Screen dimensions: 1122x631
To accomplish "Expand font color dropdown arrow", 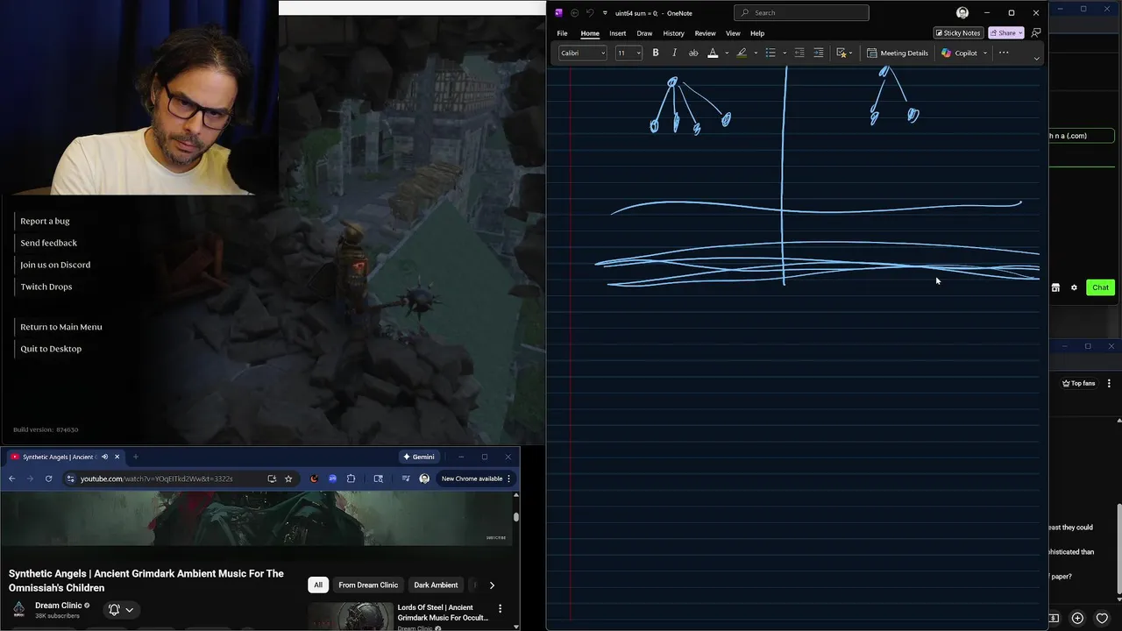I will point(726,53).
